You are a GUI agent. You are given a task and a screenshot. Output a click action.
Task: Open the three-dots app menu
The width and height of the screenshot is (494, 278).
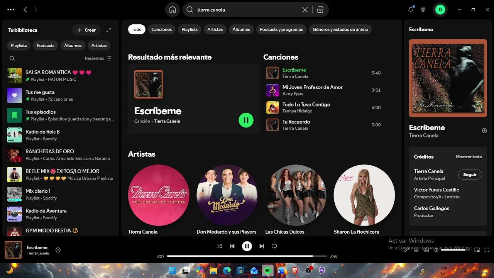11,10
